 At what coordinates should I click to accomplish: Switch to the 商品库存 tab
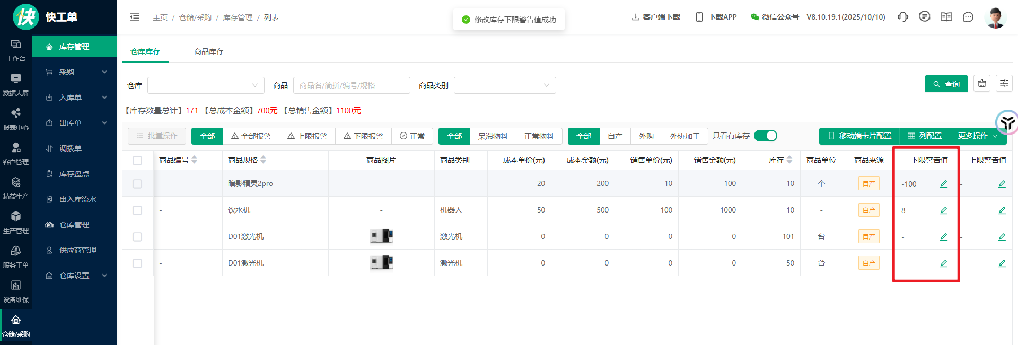click(208, 51)
